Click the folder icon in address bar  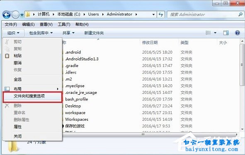[28, 14]
